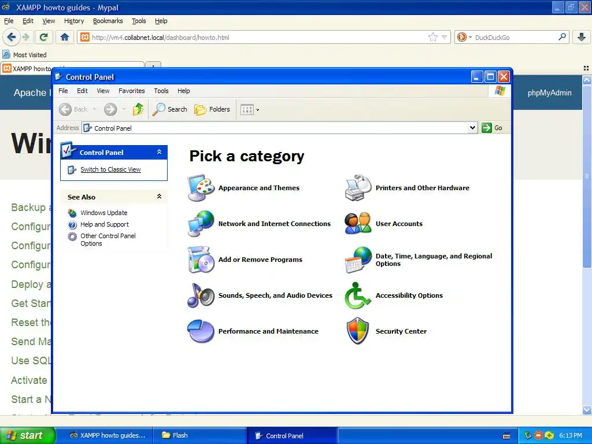Open Date, Time, Language calendar icon
The image size is (592, 444).
pos(358,260)
